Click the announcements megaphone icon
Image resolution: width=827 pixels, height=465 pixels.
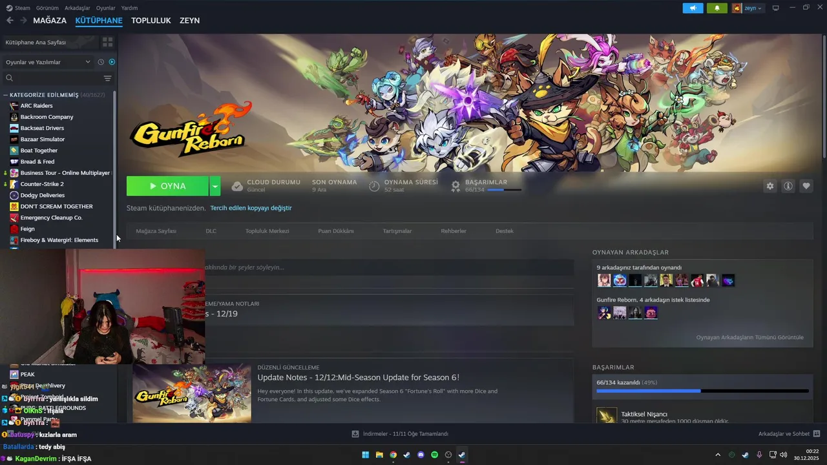tap(693, 8)
